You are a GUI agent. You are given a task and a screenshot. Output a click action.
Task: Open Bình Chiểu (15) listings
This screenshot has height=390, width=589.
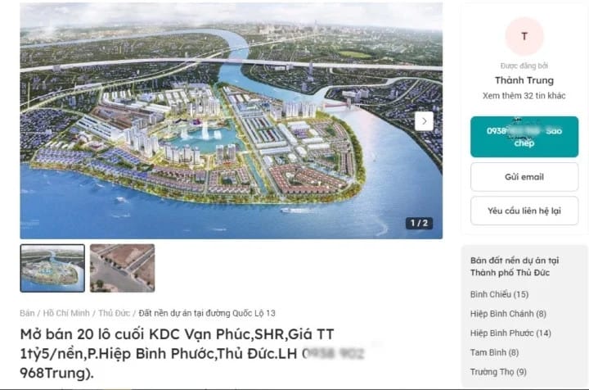pyautogui.click(x=499, y=294)
